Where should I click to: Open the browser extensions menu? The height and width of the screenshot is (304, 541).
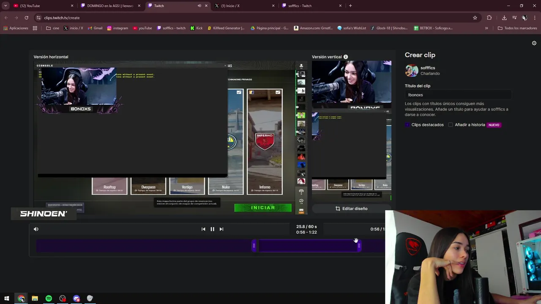point(489,18)
